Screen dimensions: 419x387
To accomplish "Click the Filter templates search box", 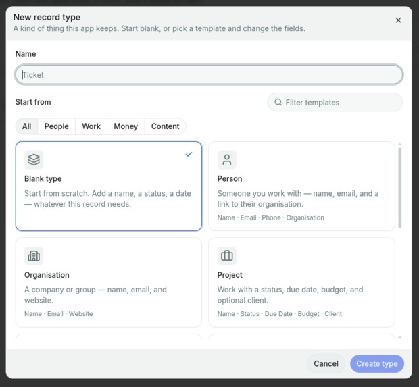I will tap(335, 102).
